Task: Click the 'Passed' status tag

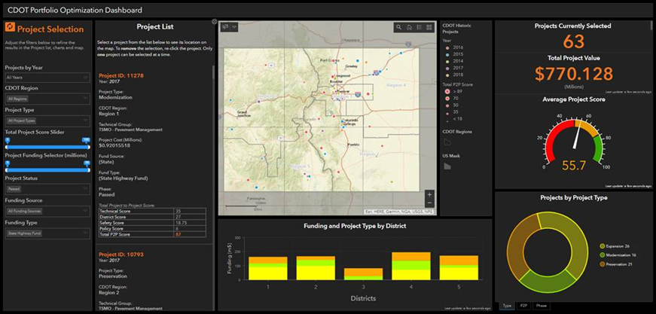Action: [12, 189]
